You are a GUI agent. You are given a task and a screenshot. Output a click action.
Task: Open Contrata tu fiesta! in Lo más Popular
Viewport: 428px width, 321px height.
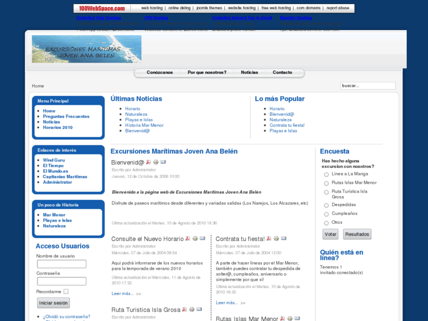click(x=287, y=125)
